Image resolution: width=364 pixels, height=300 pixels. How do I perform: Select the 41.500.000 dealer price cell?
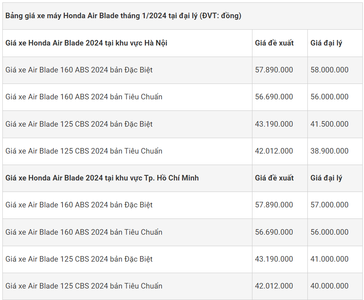pyautogui.click(x=330, y=124)
